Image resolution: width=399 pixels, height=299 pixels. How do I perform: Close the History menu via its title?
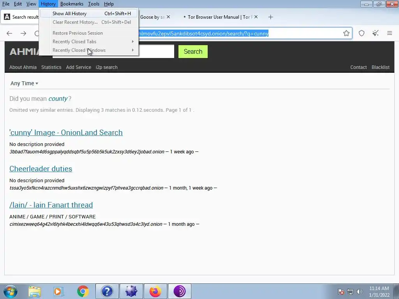pyautogui.click(x=48, y=4)
